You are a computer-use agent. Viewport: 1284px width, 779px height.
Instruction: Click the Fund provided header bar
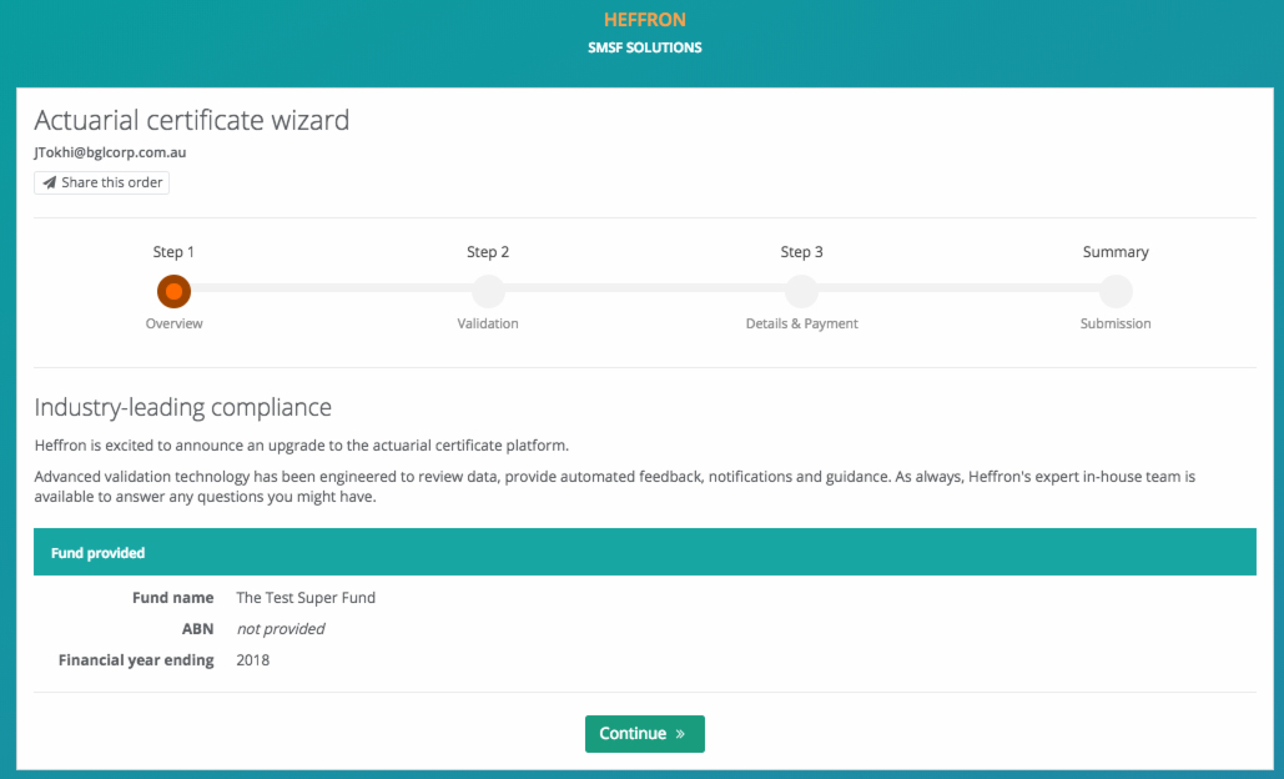(x=644, y=552)
